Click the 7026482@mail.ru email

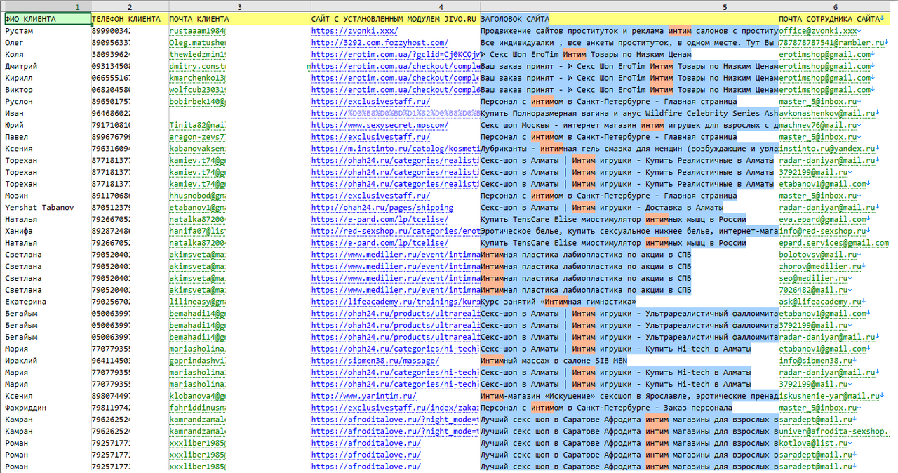click(x=813, y=290)
